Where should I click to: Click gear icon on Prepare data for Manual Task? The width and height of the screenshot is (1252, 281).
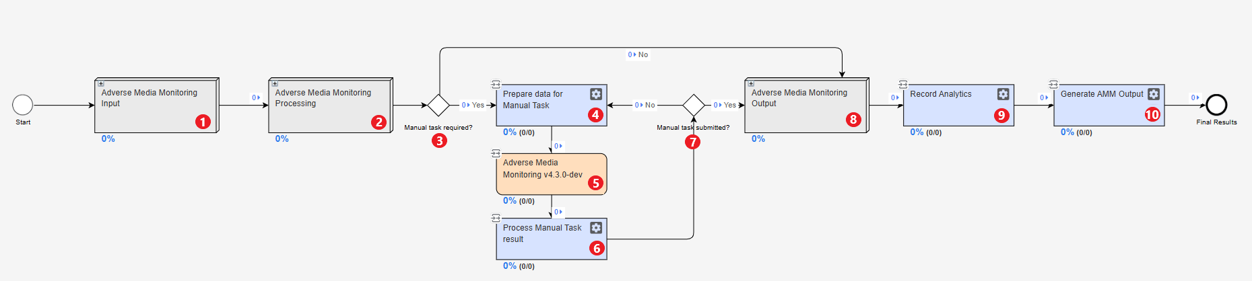(x=596, y=94)
